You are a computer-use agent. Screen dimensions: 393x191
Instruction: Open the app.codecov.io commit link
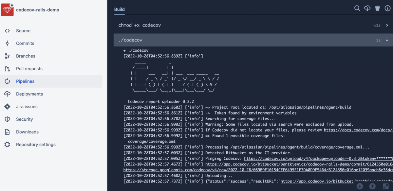click(x=299, y=164)
